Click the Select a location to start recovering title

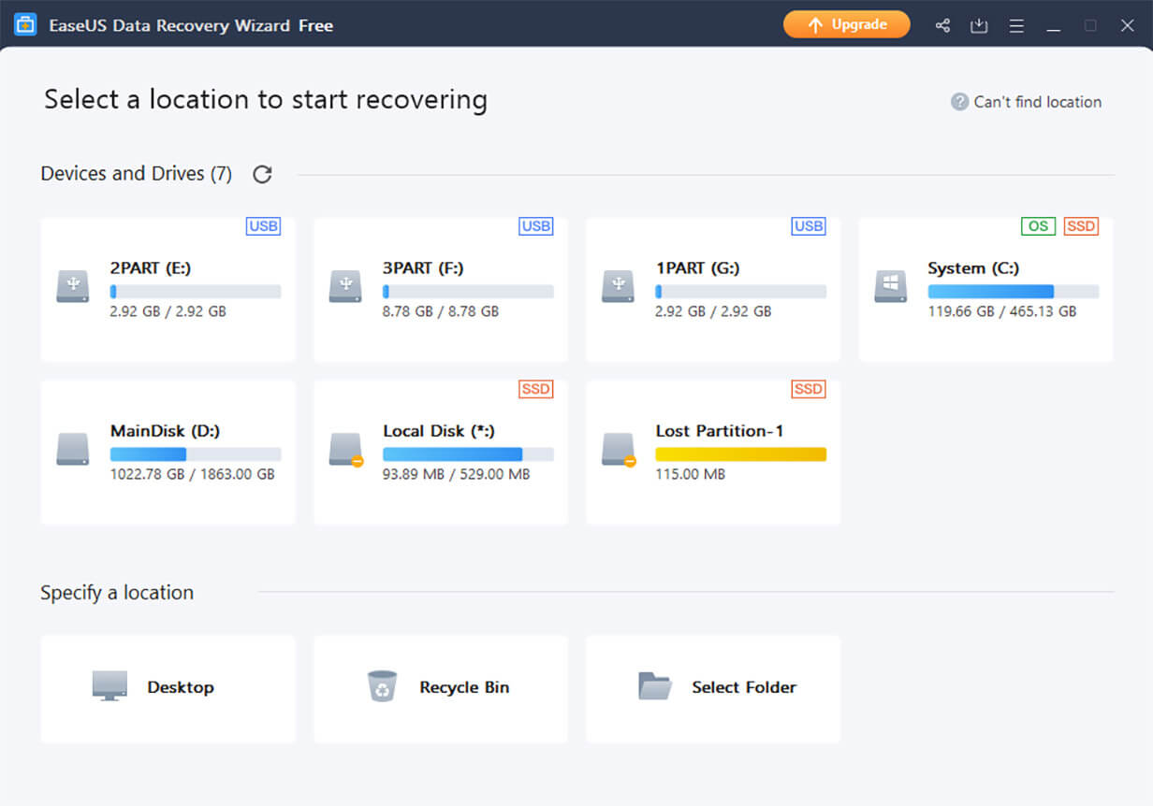coord(266,100)
